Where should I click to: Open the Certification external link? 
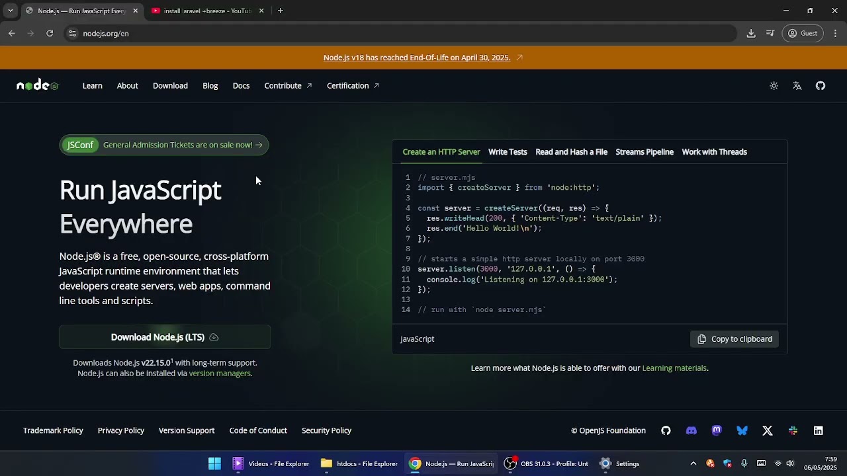pos(353,86)
